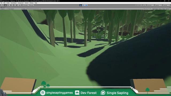
Task: Open the File menu
Action: [x=1, y=3]
